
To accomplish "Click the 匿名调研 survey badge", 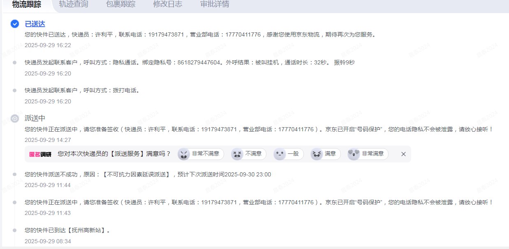I will [40, 154].
